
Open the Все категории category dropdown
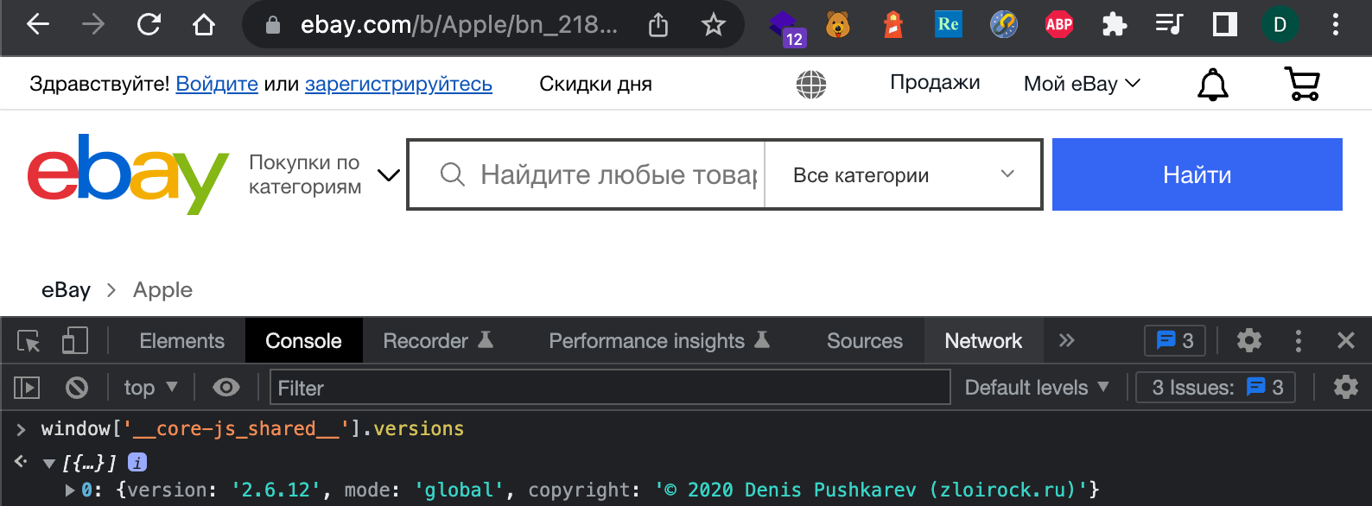coord(903,175)
